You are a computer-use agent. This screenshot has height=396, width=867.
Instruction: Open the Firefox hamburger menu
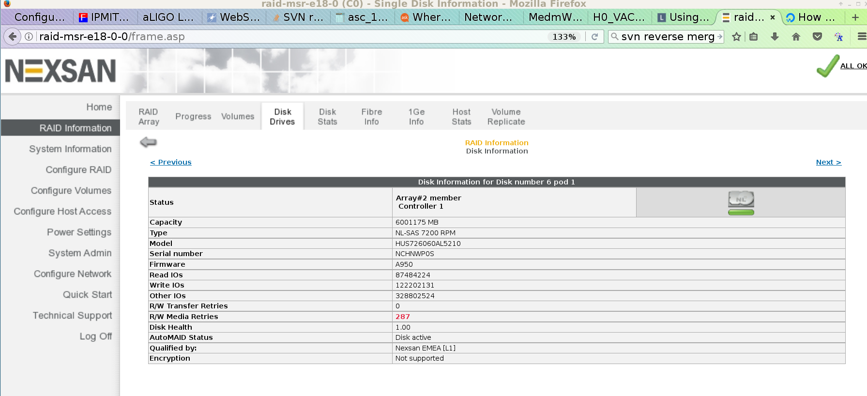861,37
